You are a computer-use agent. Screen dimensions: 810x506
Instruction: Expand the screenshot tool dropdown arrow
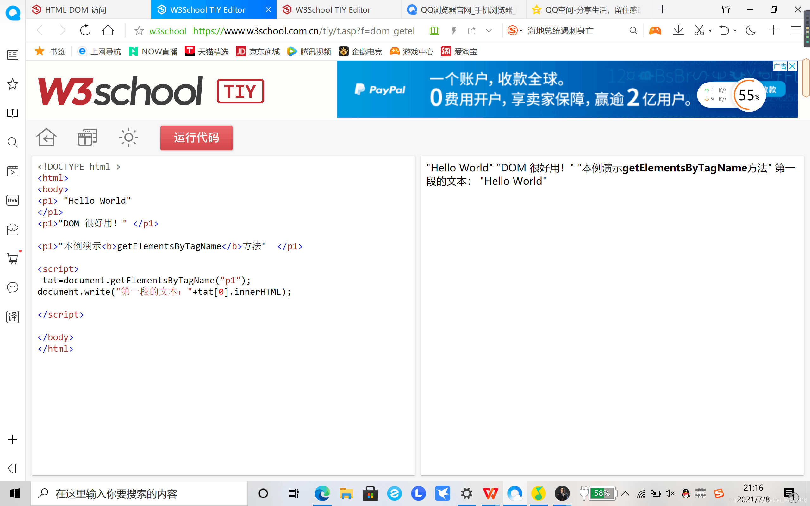[x=710, y=31]
